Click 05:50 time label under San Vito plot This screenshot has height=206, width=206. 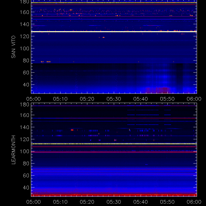(x=167, y=99)
